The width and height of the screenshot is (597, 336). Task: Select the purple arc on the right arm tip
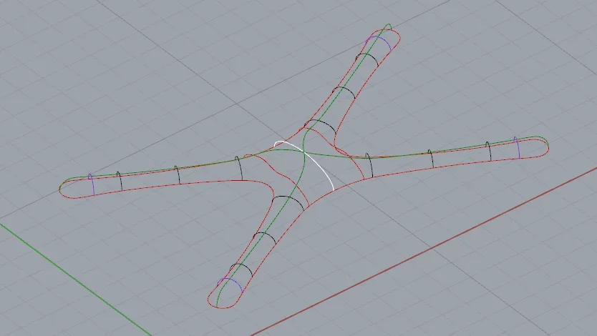tap(518, 147)
